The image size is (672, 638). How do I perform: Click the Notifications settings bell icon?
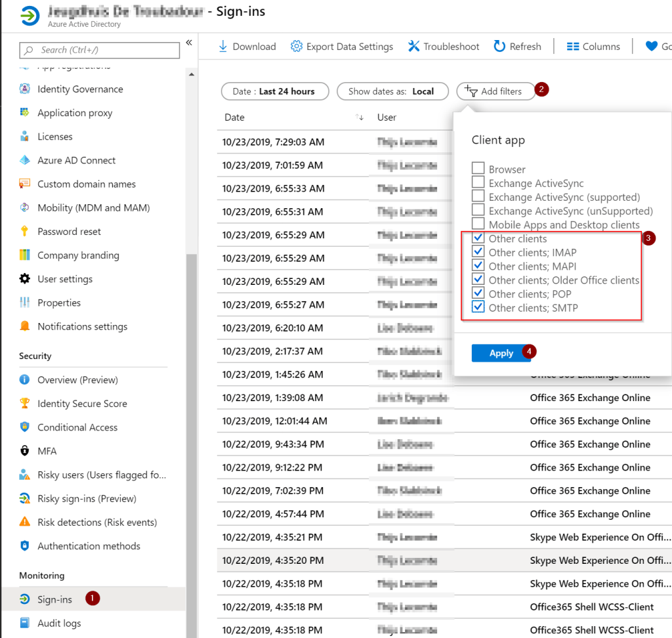pyautogui.click(x=25, y=326)
